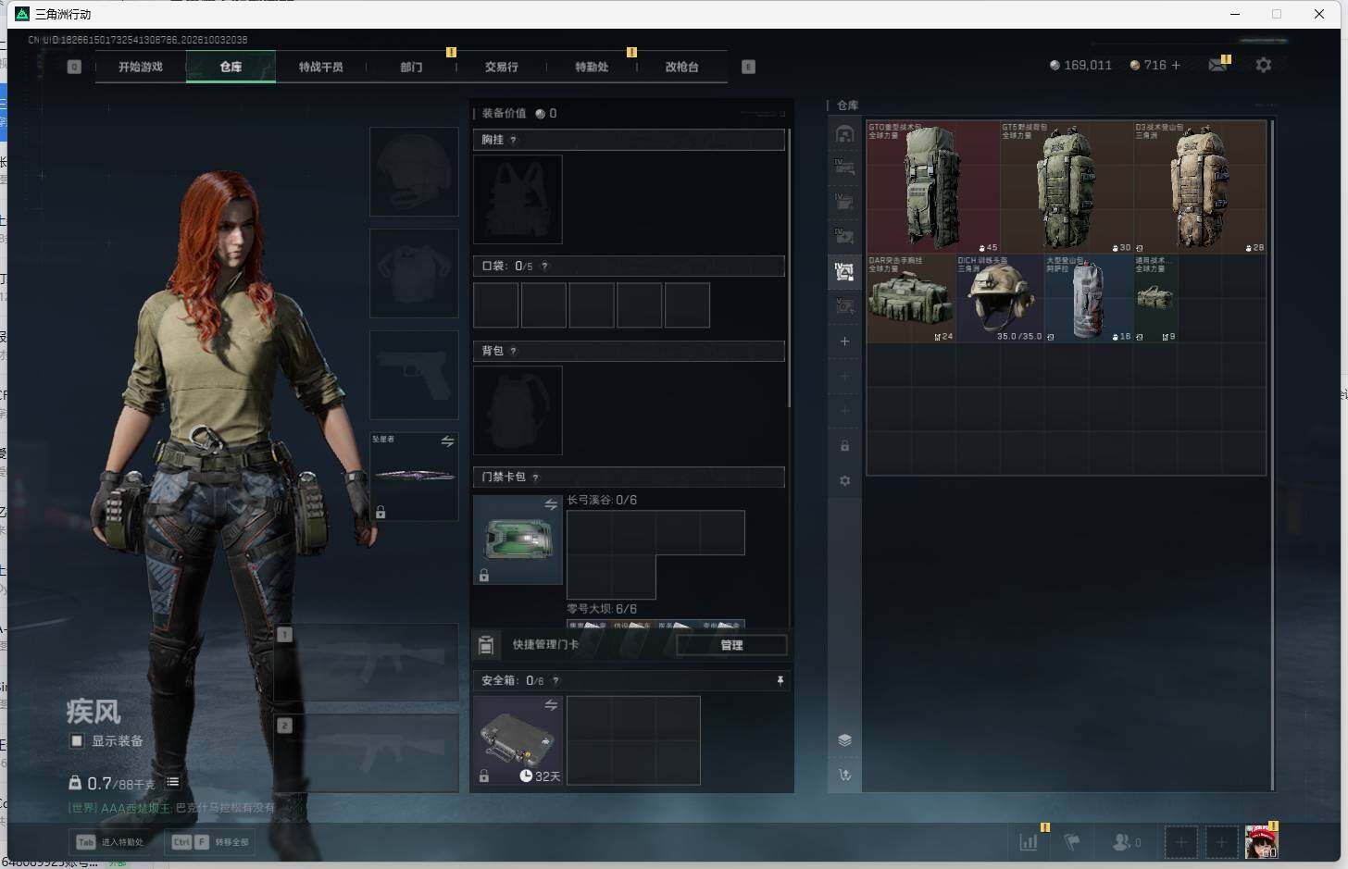The height and width of the screenshot is (869, 1348).
Task: Click the plus icon beside the 716 currency
Action: pos(1176,65)
